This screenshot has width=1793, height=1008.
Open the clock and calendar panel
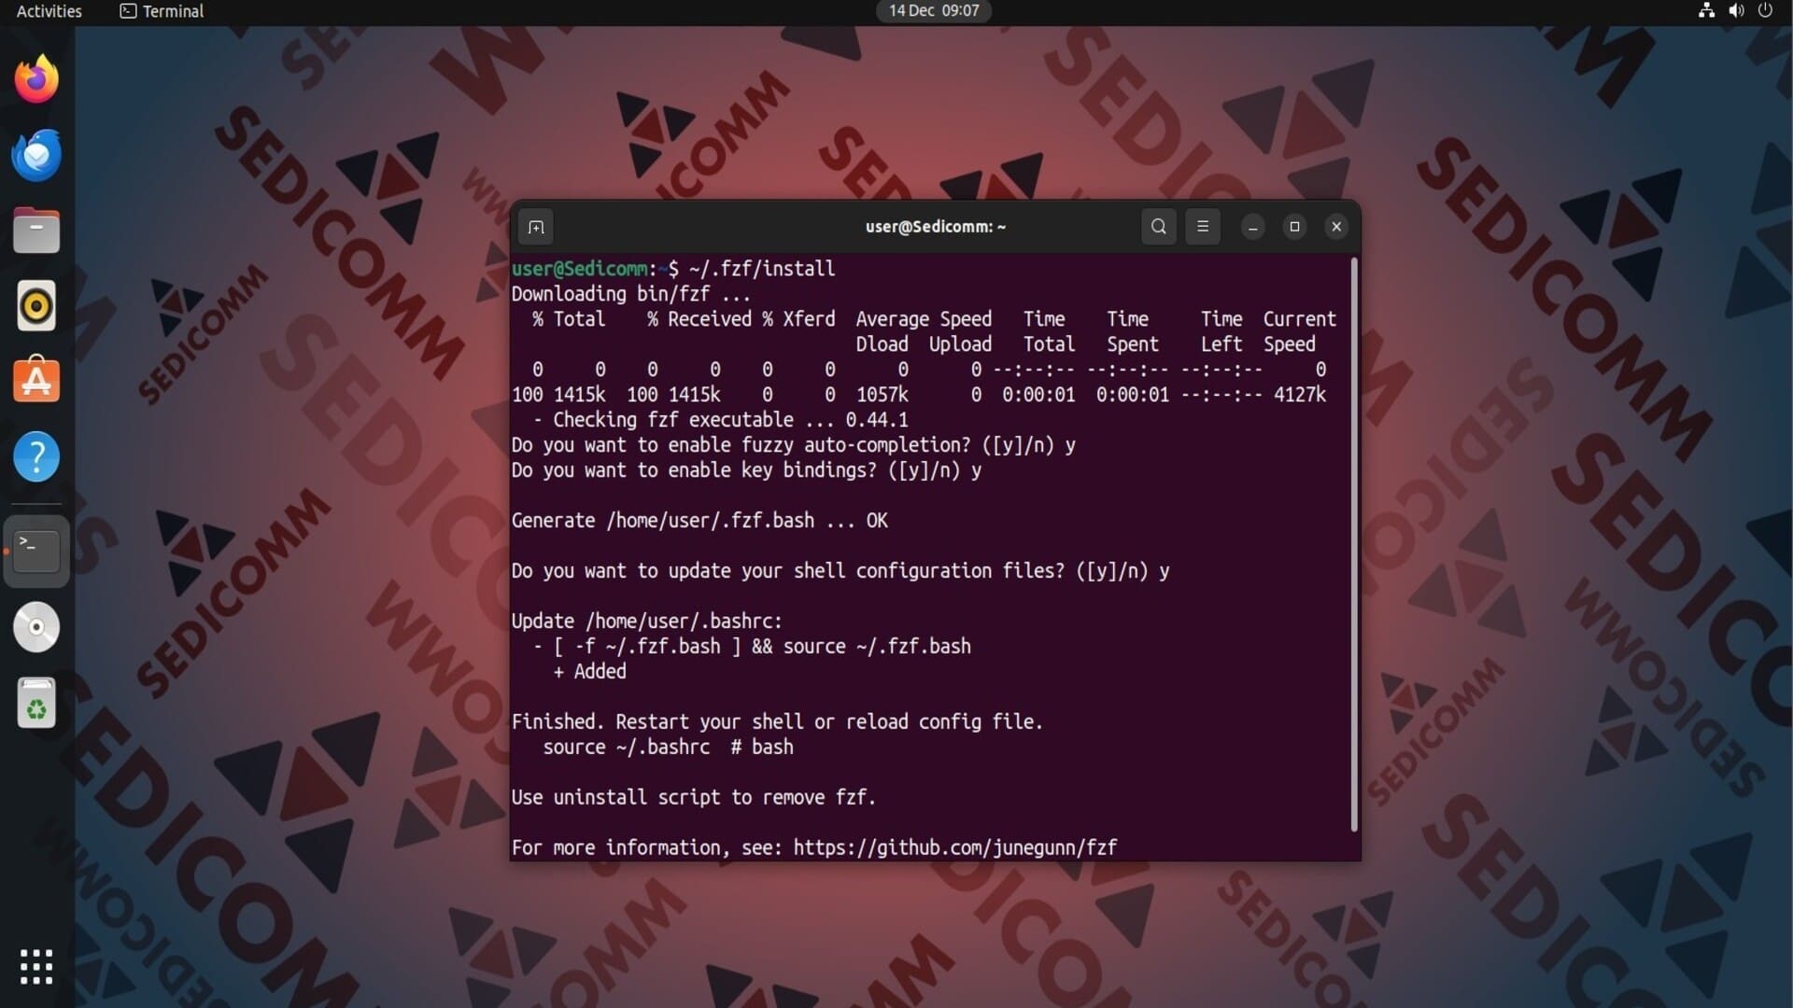click(933, 11)
